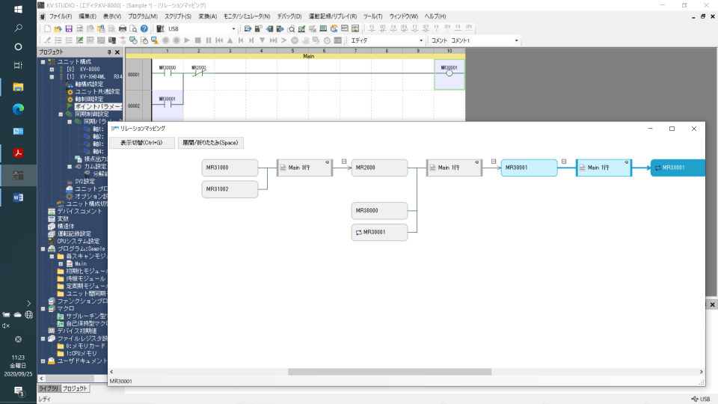Switch to the ライブラリ tab
Viewport: 718px width, 404px height.
48,388
